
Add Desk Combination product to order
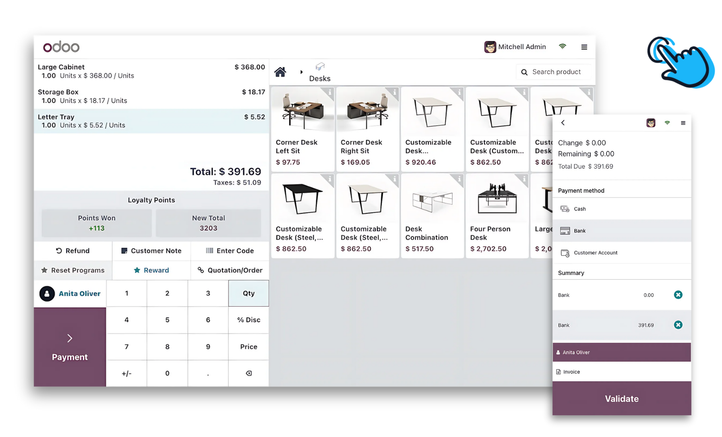pos(432,216)
